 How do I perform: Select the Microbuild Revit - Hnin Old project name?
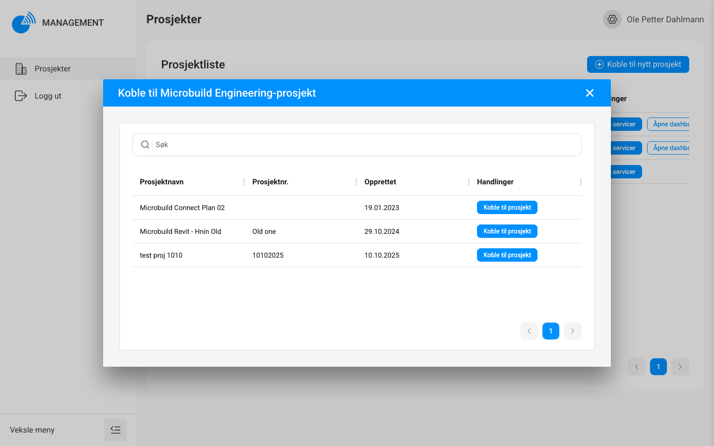(x=180, y=231)
